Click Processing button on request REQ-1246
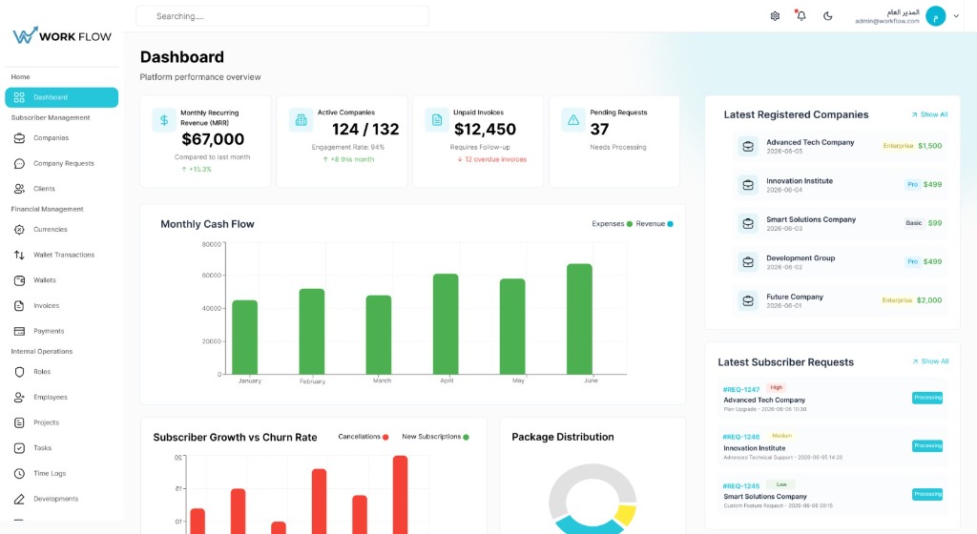The height and width of the screenshot is (534, 977). [x=927, y=445]
